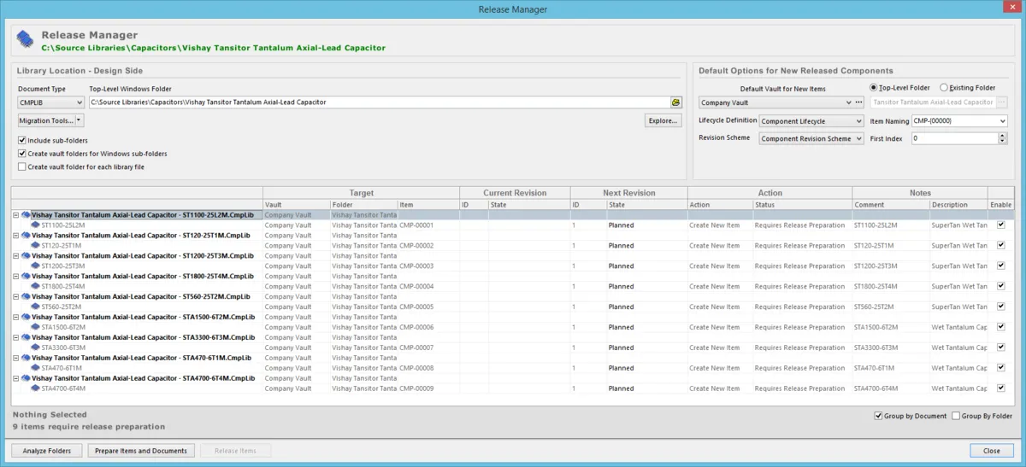This screenshot has height=467, width=1026.
Task: Click the Comment cell STA3300-6T3M
Action: (x=891, y=348)
